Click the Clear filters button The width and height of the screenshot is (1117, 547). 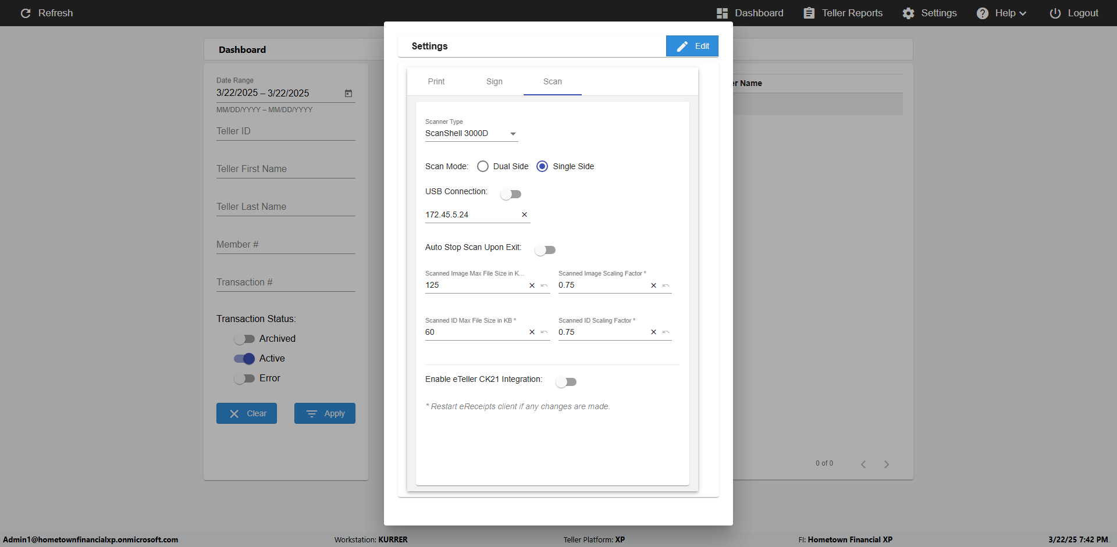[247, 413]
